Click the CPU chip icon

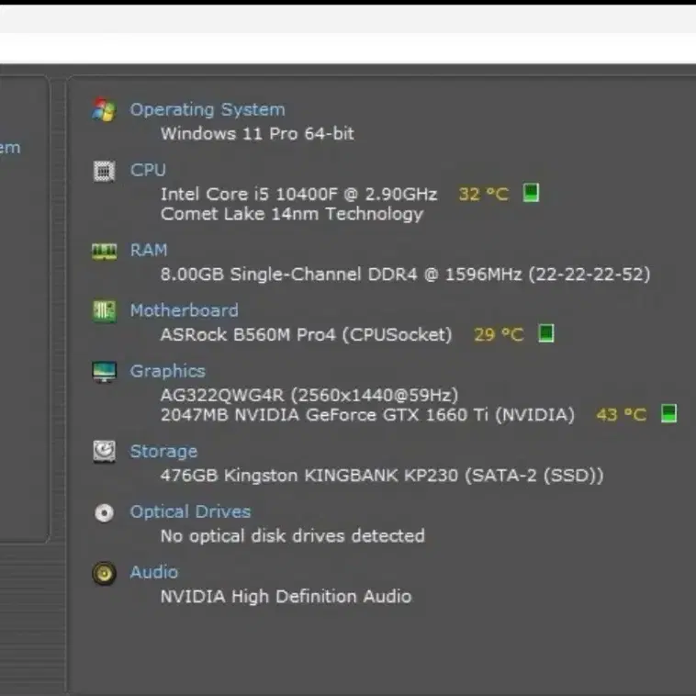pos(105,171)
